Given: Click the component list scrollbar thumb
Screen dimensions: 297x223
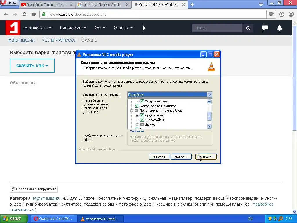Looking at the screenshot, I should click(x=209, y=116).
